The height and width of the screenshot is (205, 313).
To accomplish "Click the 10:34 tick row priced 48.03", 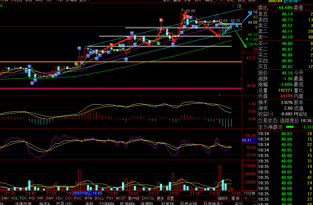I will click(285, 134).
